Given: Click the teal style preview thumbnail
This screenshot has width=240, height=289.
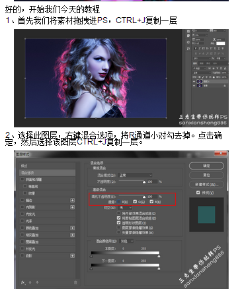Looking at the screenshot, I should 206,214.
